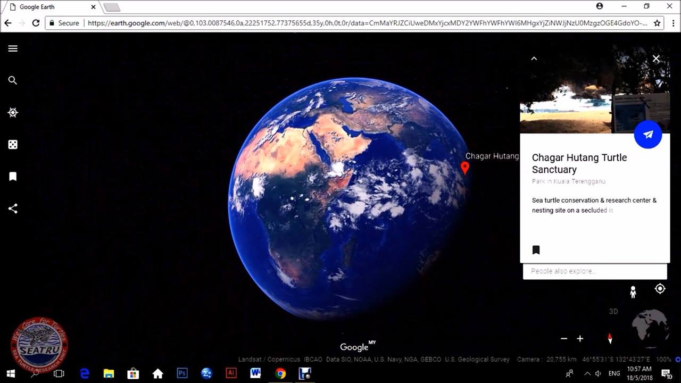Click the ENG language indicator
The height and width of the screenshot is (383, 681).
(x=614, y=373)
